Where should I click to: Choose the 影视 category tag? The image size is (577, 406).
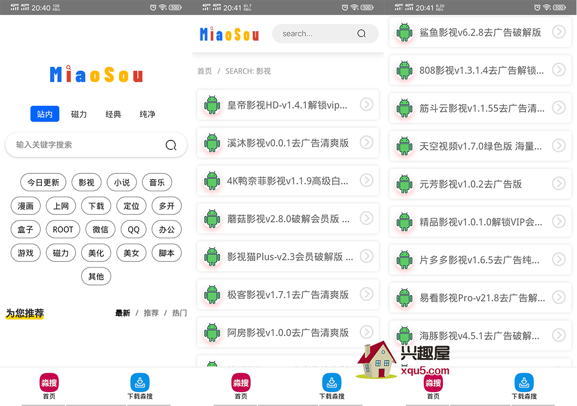[x=87, y=183]
